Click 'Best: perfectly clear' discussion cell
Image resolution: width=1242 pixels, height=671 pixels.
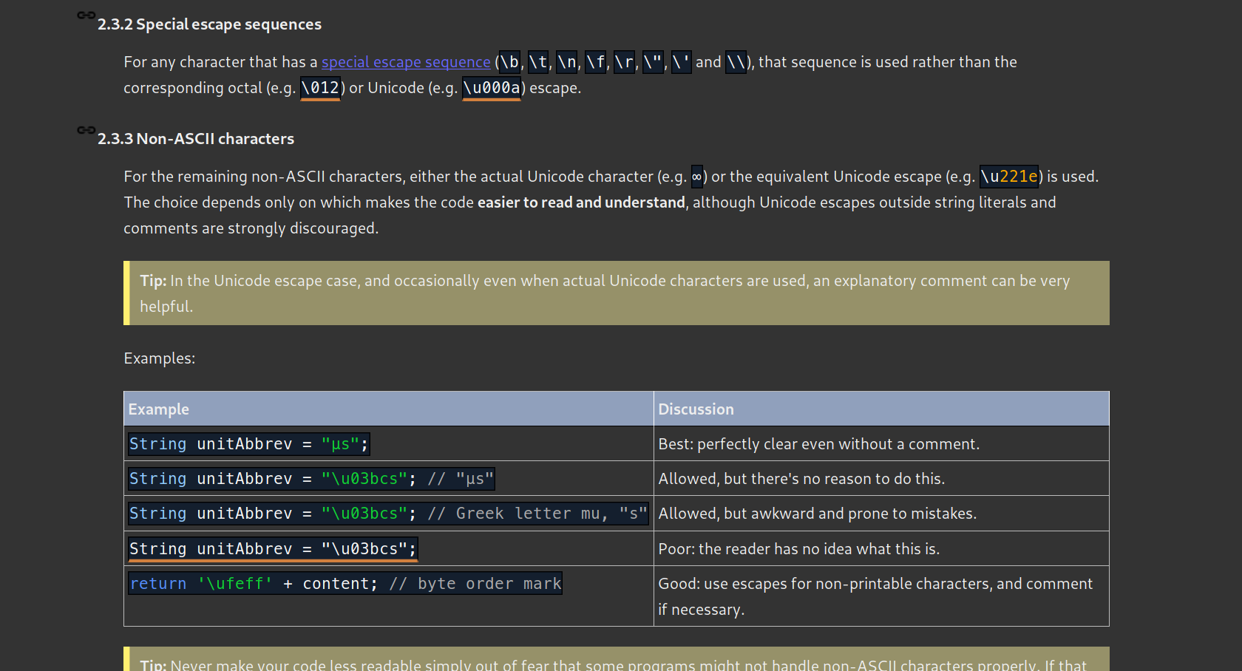coord(818,444)
